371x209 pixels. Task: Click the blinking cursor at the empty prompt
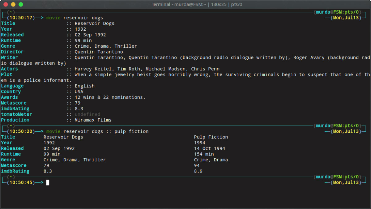tap(48, 182)
